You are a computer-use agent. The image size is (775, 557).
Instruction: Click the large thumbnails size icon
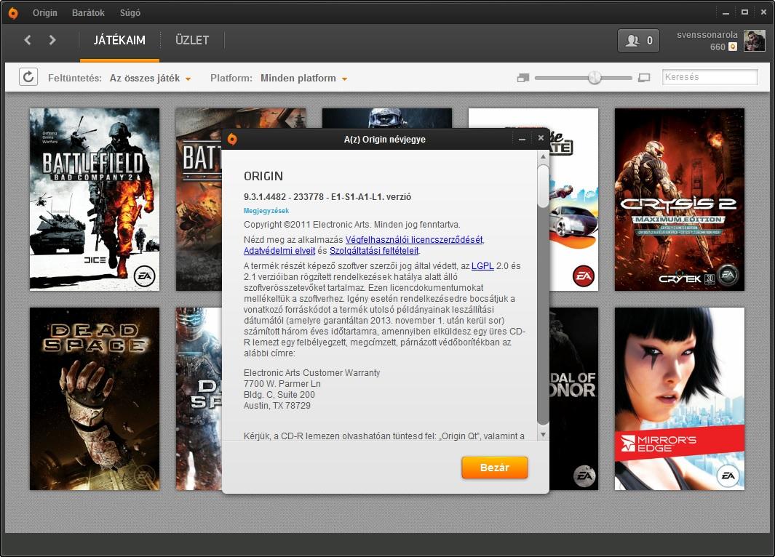(x=644, y=78)
